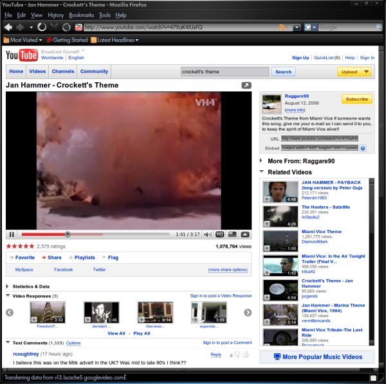The width and height of the screenshot is (386, 384).
Task: Click the five-star rating
Action: (x=20, y=246)
